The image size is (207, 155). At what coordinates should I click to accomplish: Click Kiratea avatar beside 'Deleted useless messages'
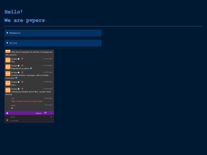pos(8,74)
